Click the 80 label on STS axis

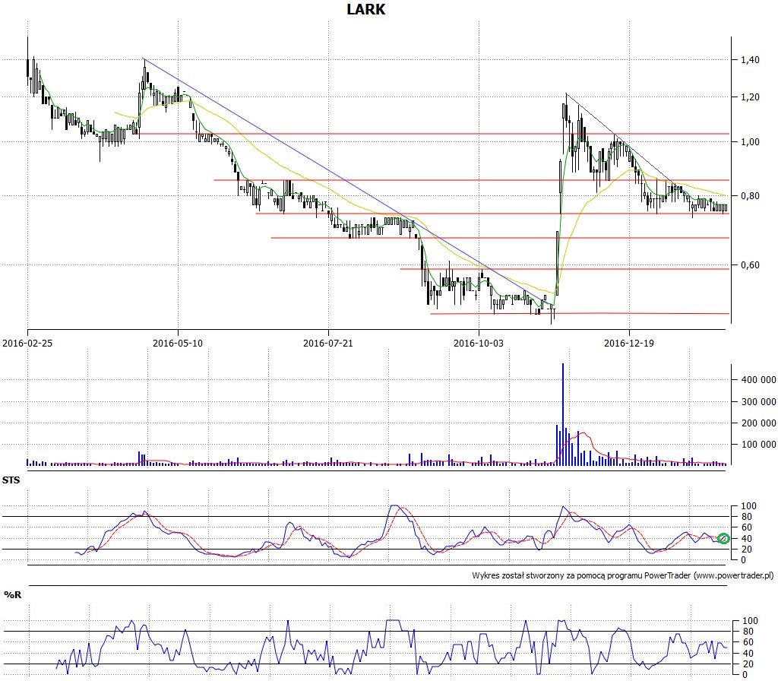pos(746,517)
